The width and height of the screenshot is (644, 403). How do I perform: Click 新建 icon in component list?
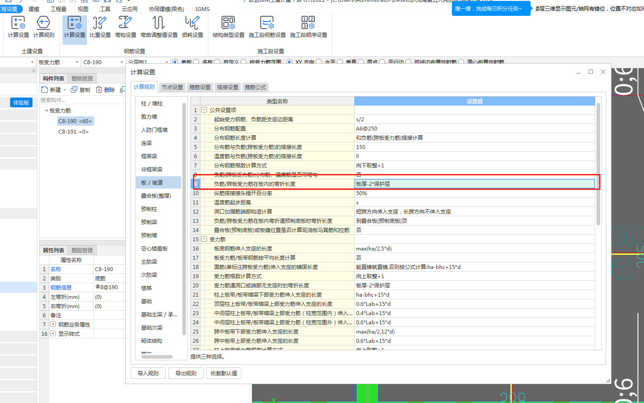click(x=45, y=90)
